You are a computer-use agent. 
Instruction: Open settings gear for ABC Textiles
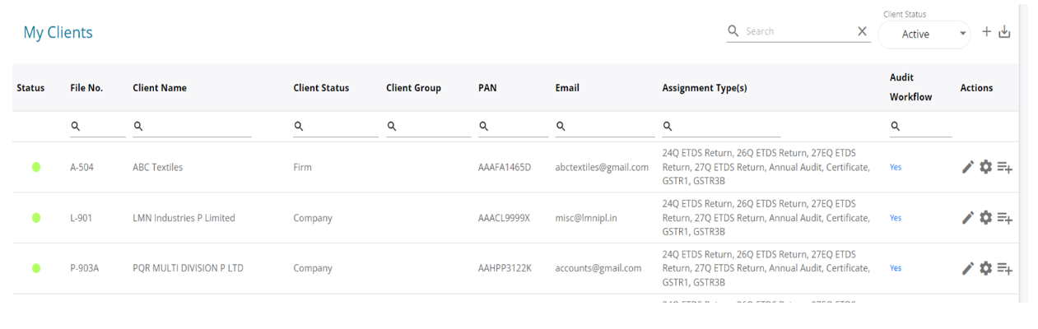[985, 167]
